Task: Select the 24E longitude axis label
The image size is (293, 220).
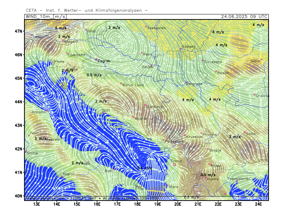Action: [x=259, y=204]
